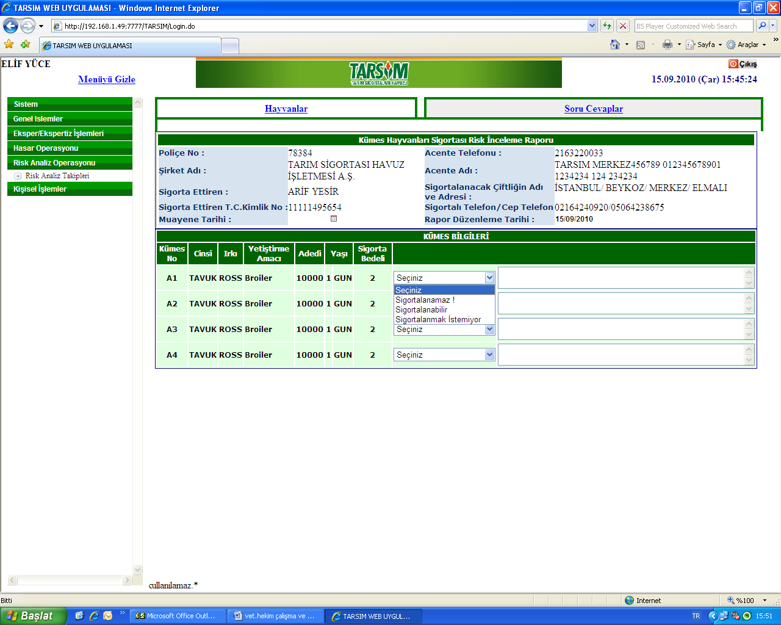Open the recent pages dropdown arrow
Screen dimensions: 781x625
[41, 26]
